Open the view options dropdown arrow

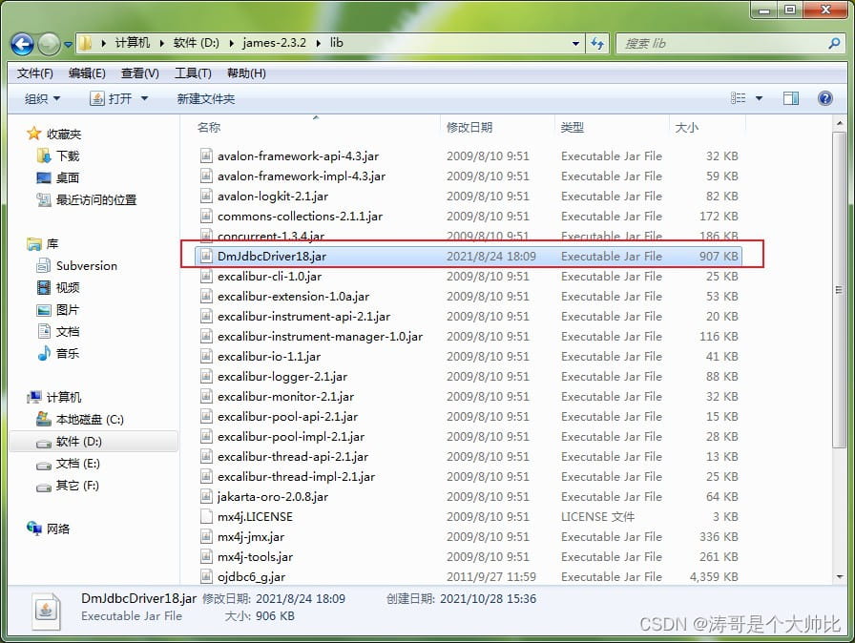tap(759, 98)
